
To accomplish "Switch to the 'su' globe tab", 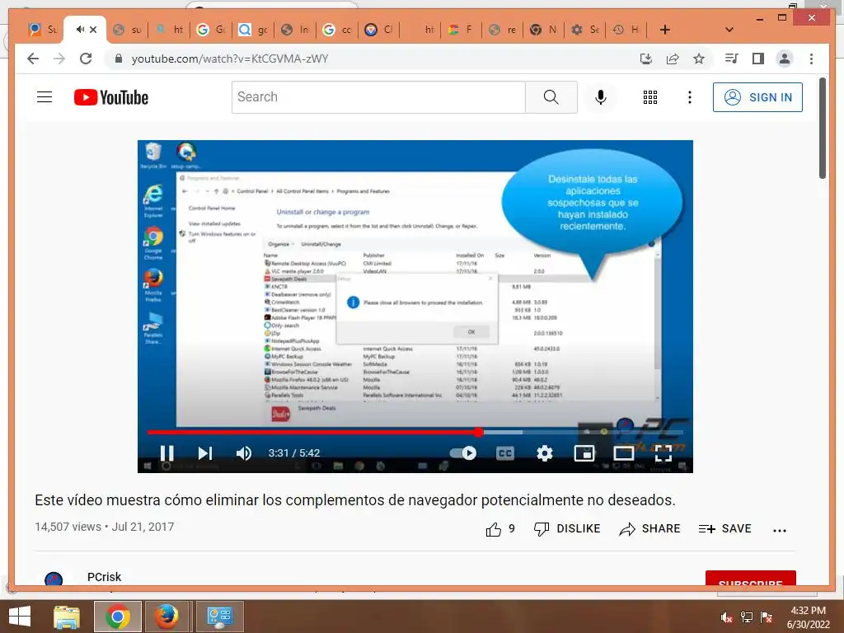I will [x=127, y=30].
